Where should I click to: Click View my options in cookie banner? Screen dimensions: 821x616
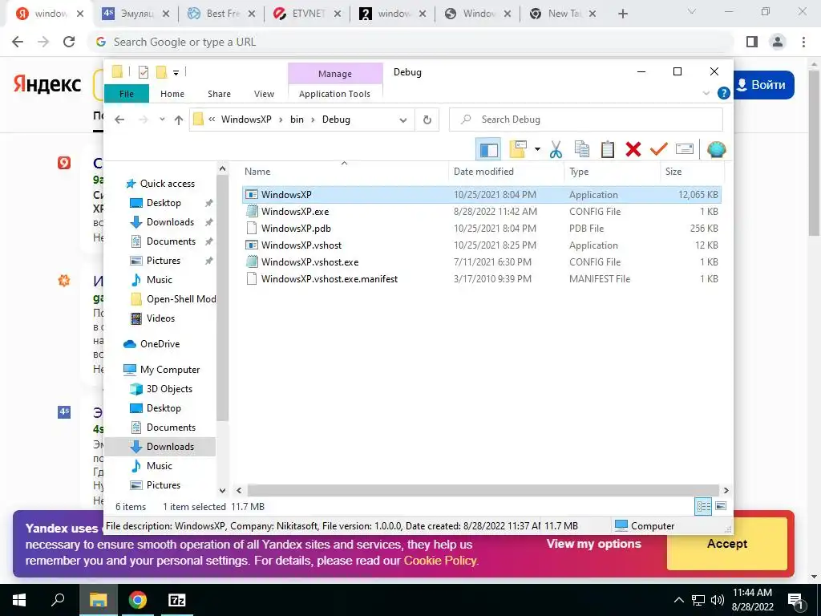coord(594,544)
